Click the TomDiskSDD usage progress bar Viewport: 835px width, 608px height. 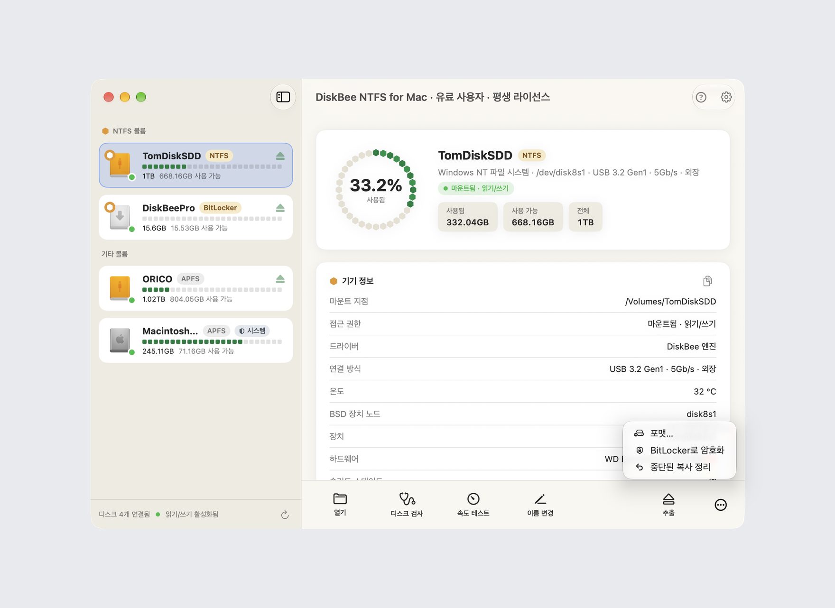click(212, 166)
